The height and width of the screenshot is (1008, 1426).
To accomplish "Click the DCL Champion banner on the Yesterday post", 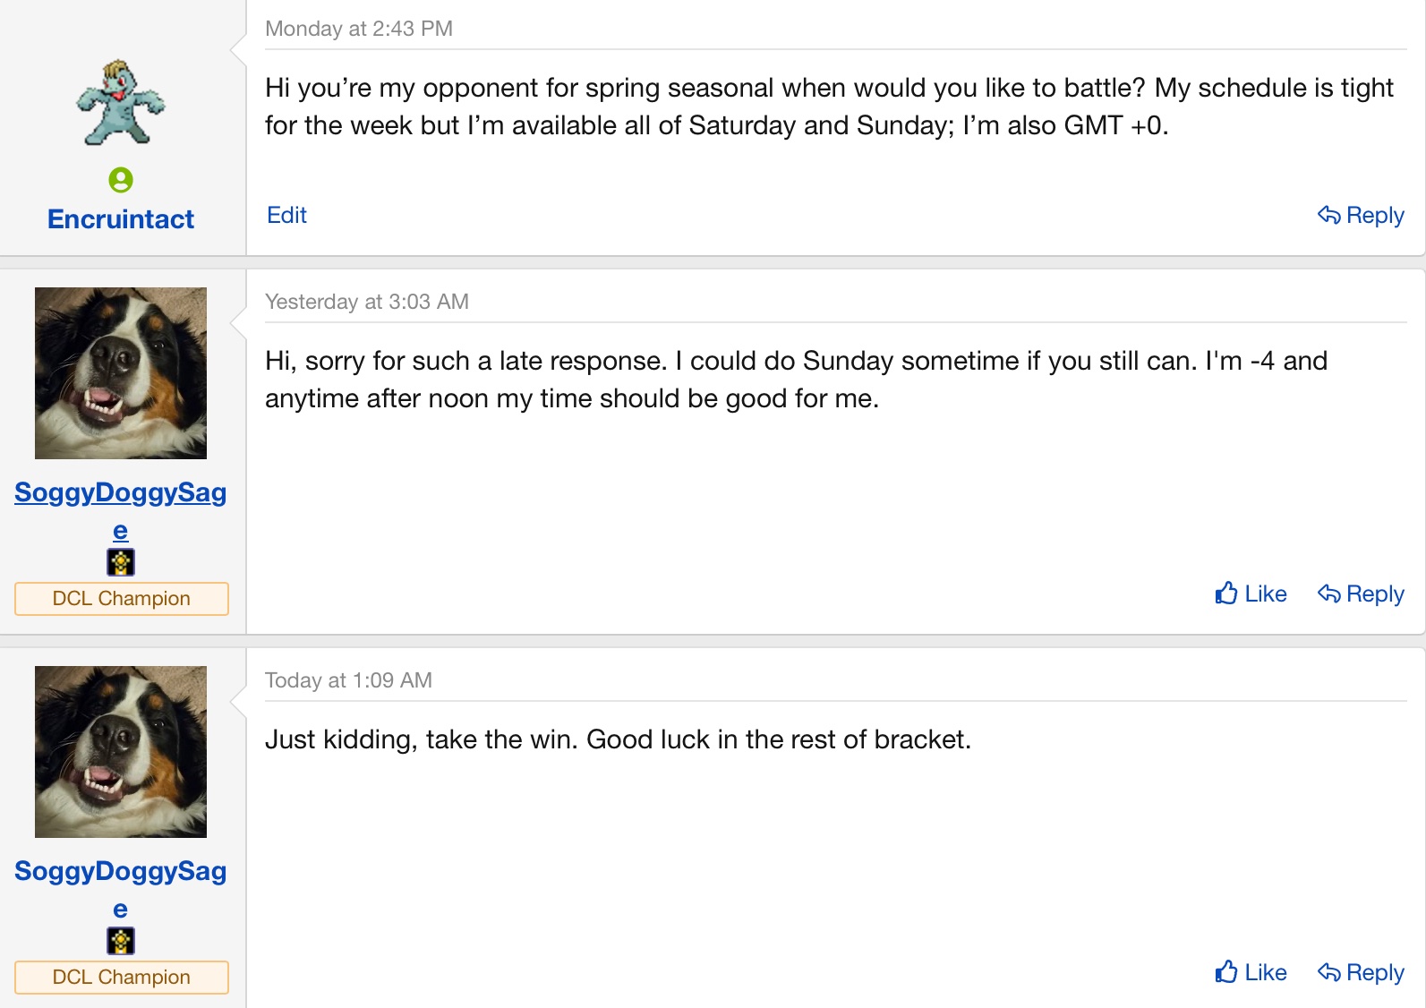I will tap(121, 598).
